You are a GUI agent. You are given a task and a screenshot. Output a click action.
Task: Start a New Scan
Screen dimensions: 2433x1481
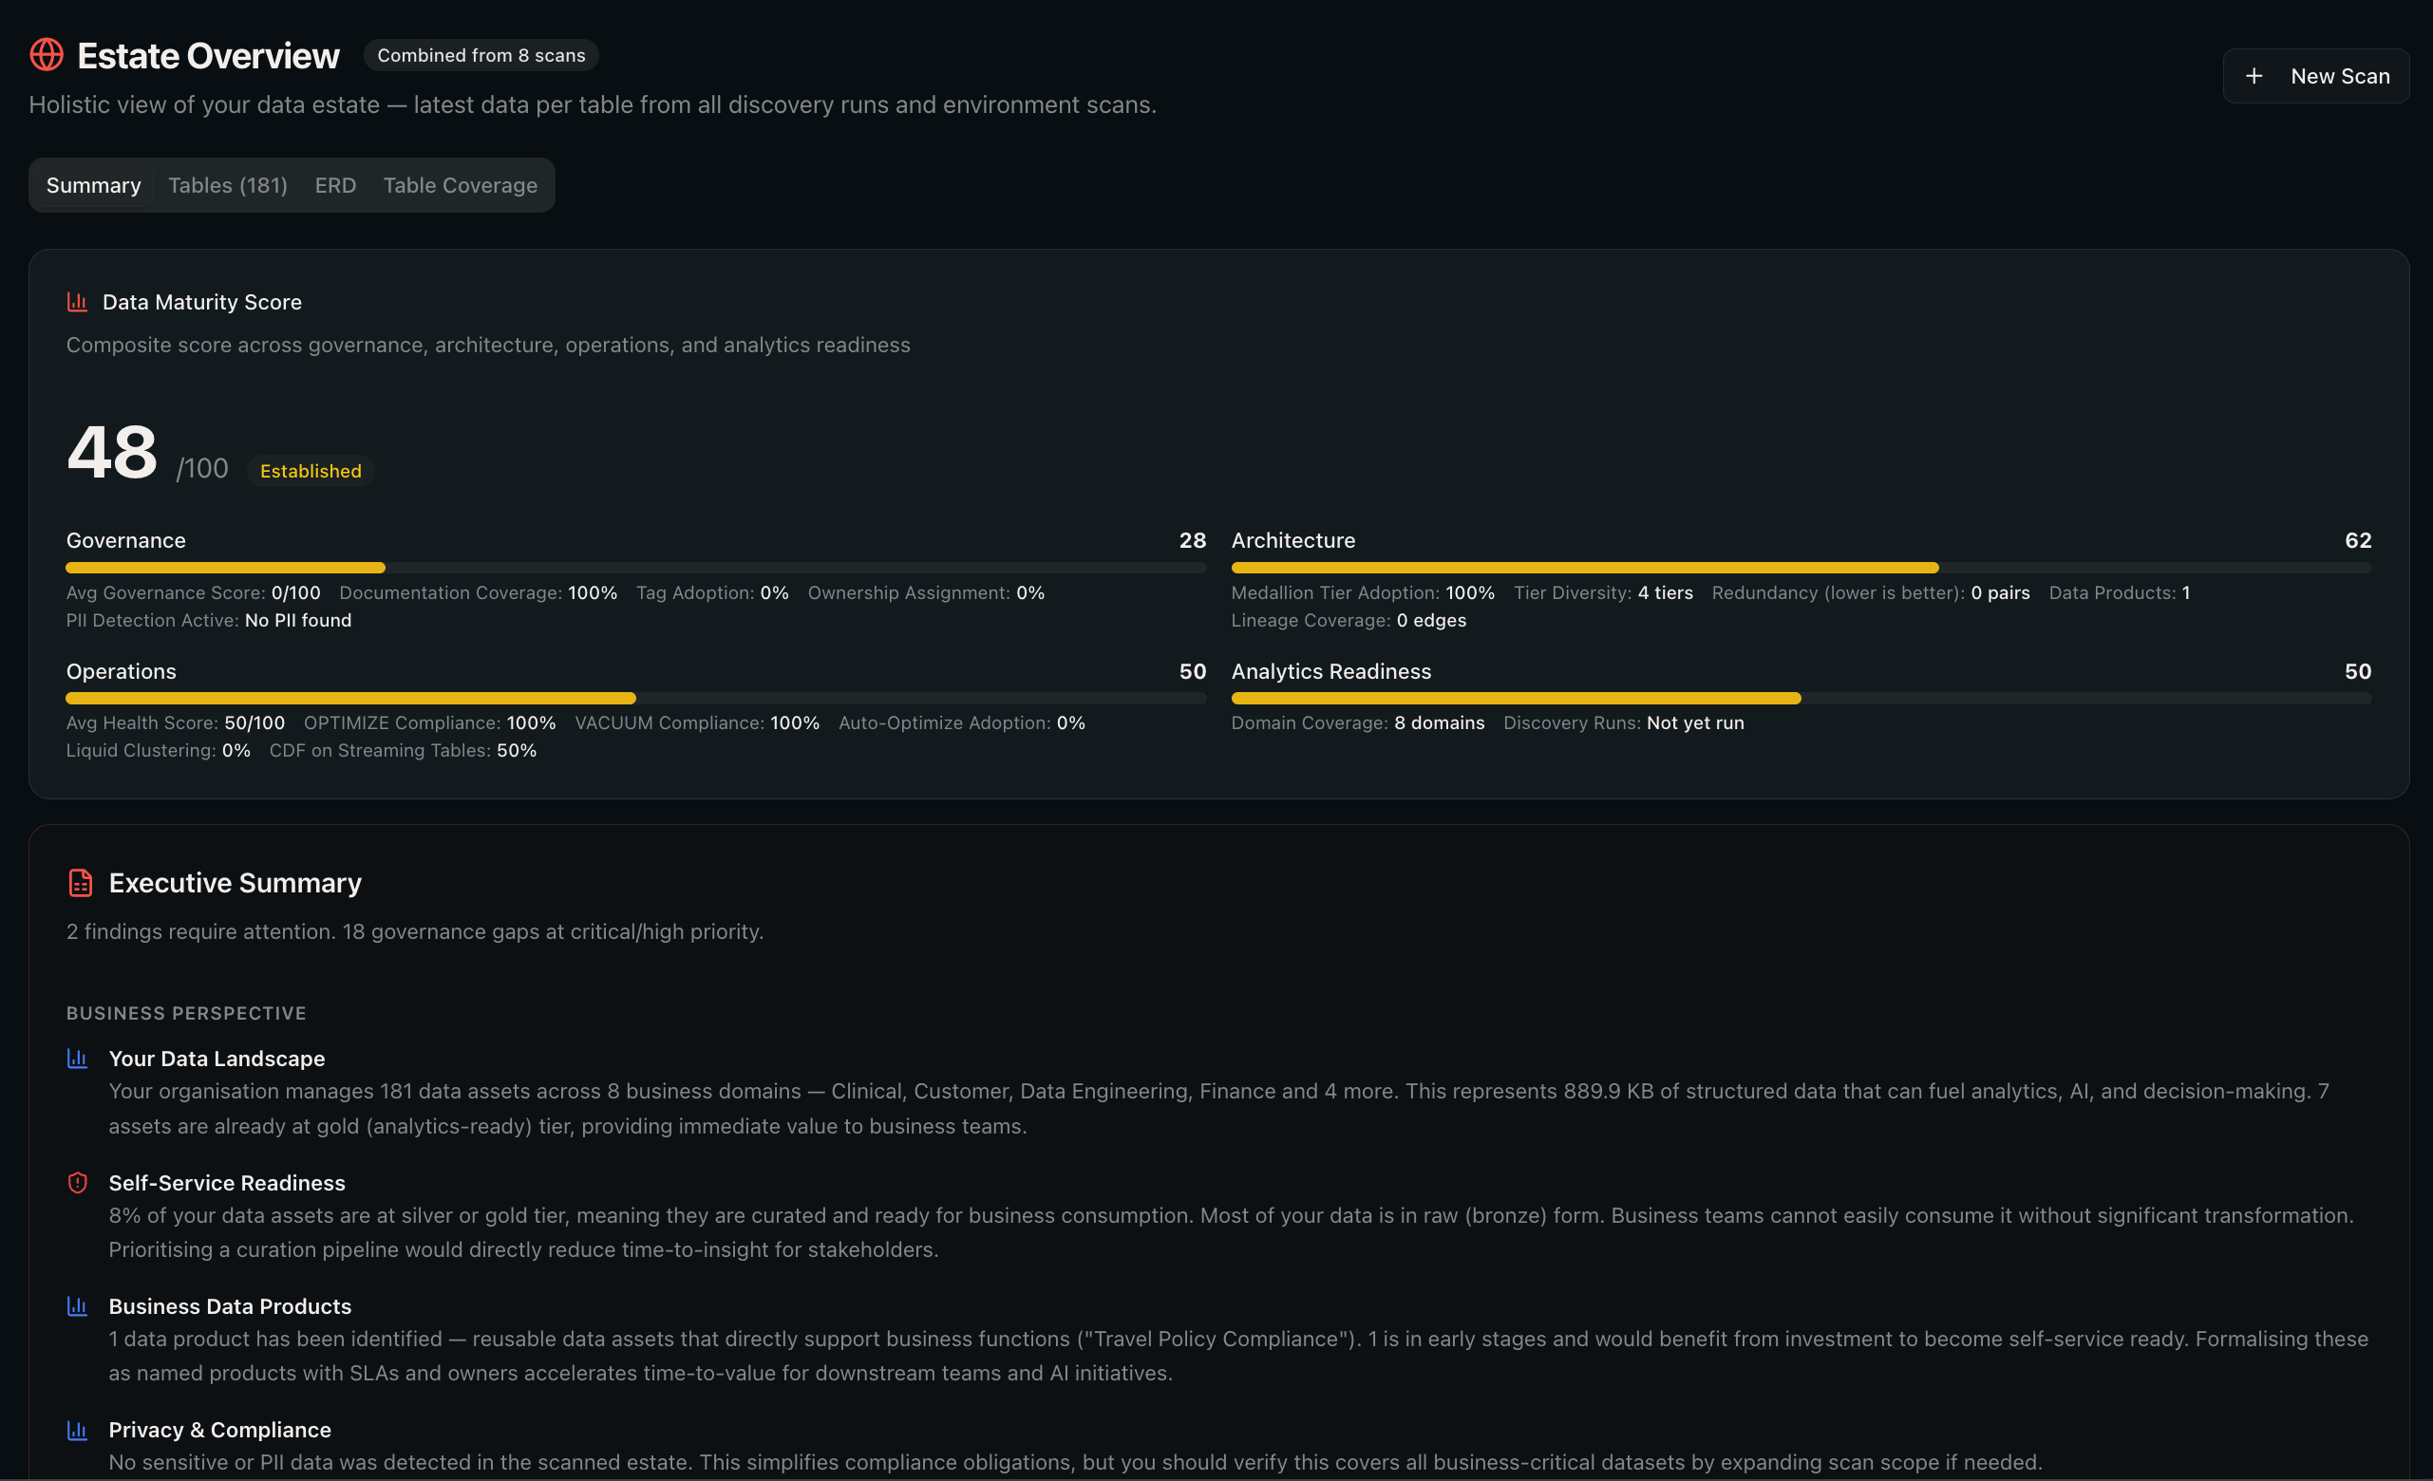coord(2315,76)
